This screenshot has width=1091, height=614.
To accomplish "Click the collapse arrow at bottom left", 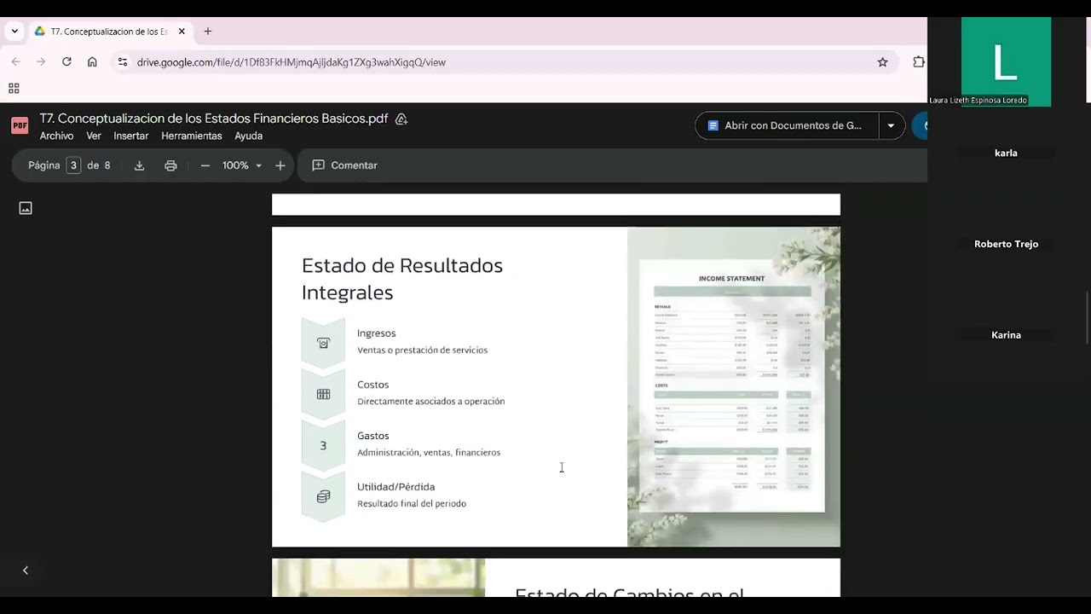I will pos(26,571).
